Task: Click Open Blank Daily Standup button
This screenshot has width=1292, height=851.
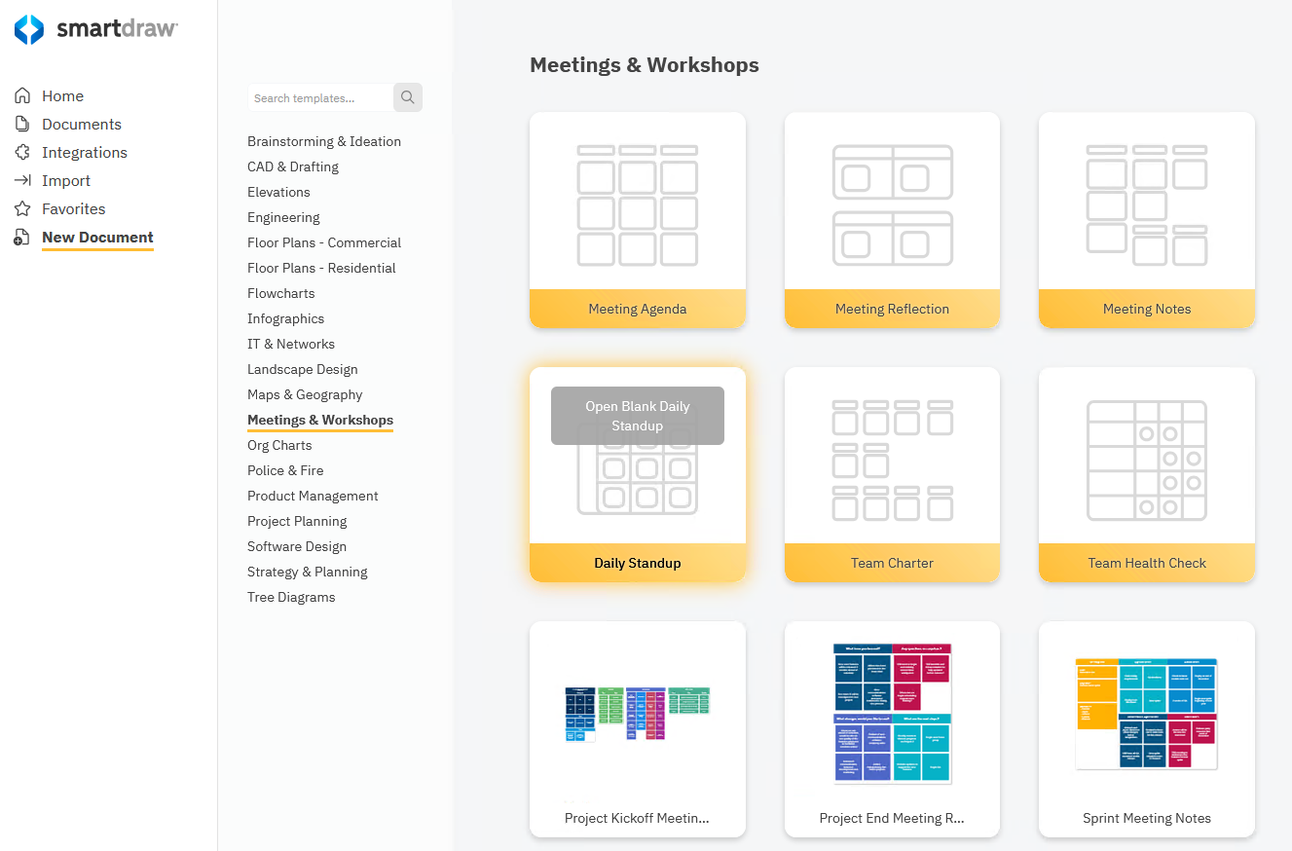Action: [x=637, y=416]
